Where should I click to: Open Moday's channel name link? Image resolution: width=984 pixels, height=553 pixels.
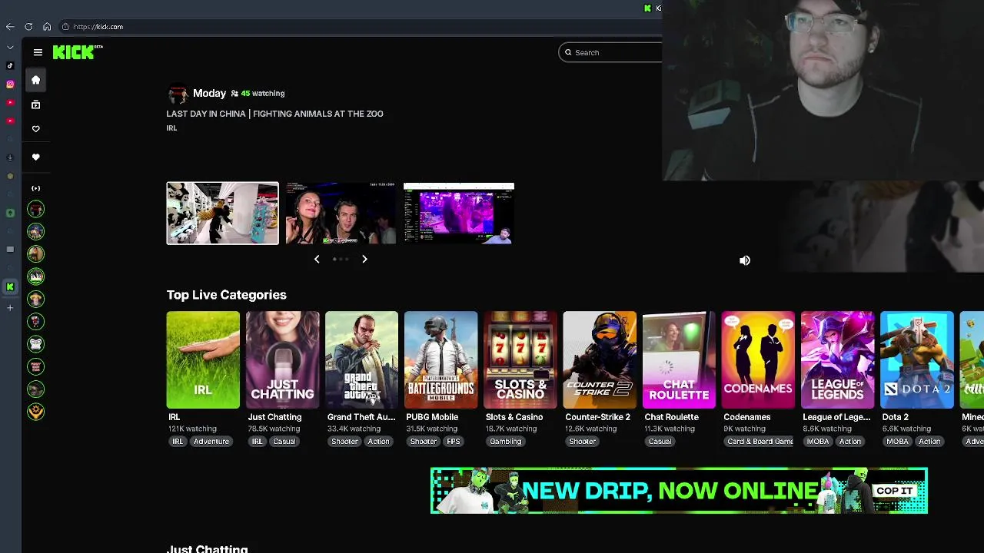209,93
